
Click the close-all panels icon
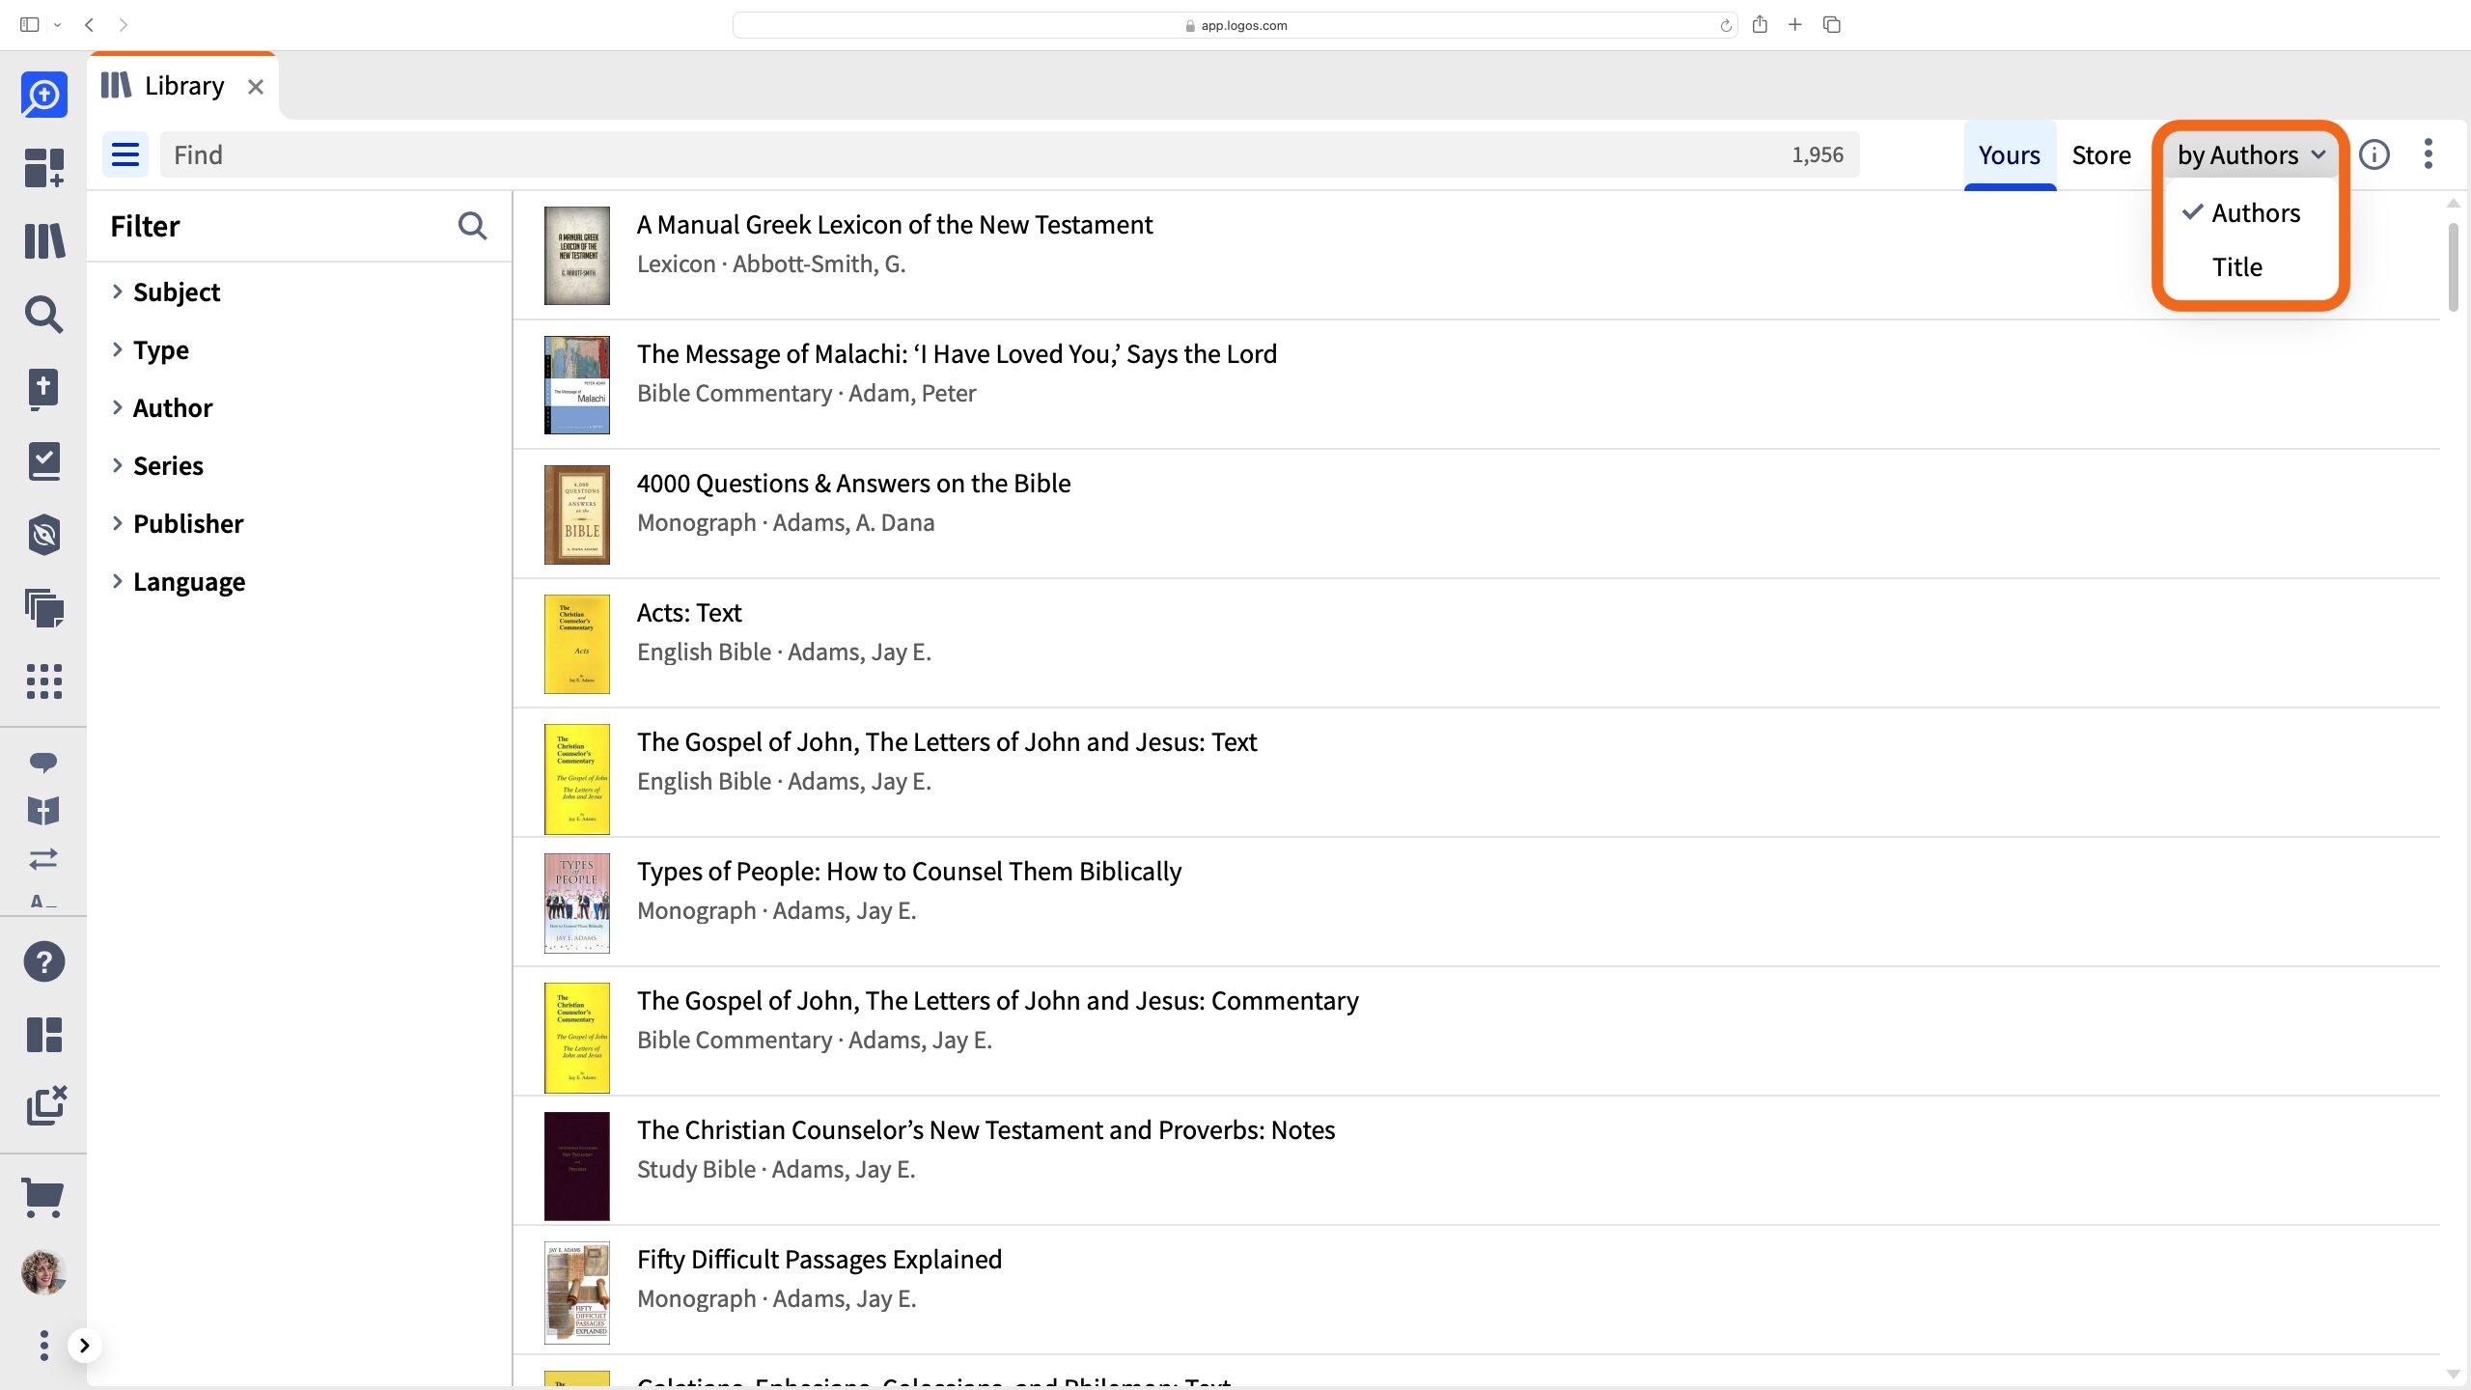[x=46, y=1106]
